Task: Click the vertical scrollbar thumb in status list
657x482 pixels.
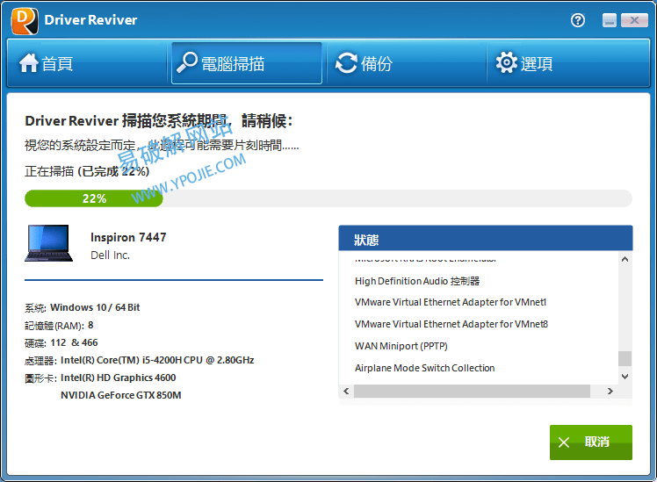Action: 625,358
